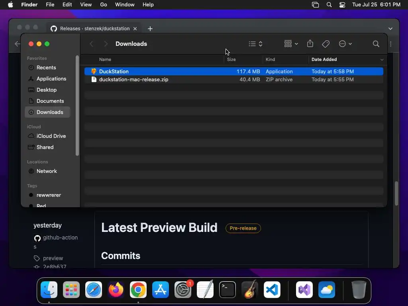Open the Trash in the Dock
Viewport: 408px width, 306px height.
pyautogui.click(x=359, y=290)
